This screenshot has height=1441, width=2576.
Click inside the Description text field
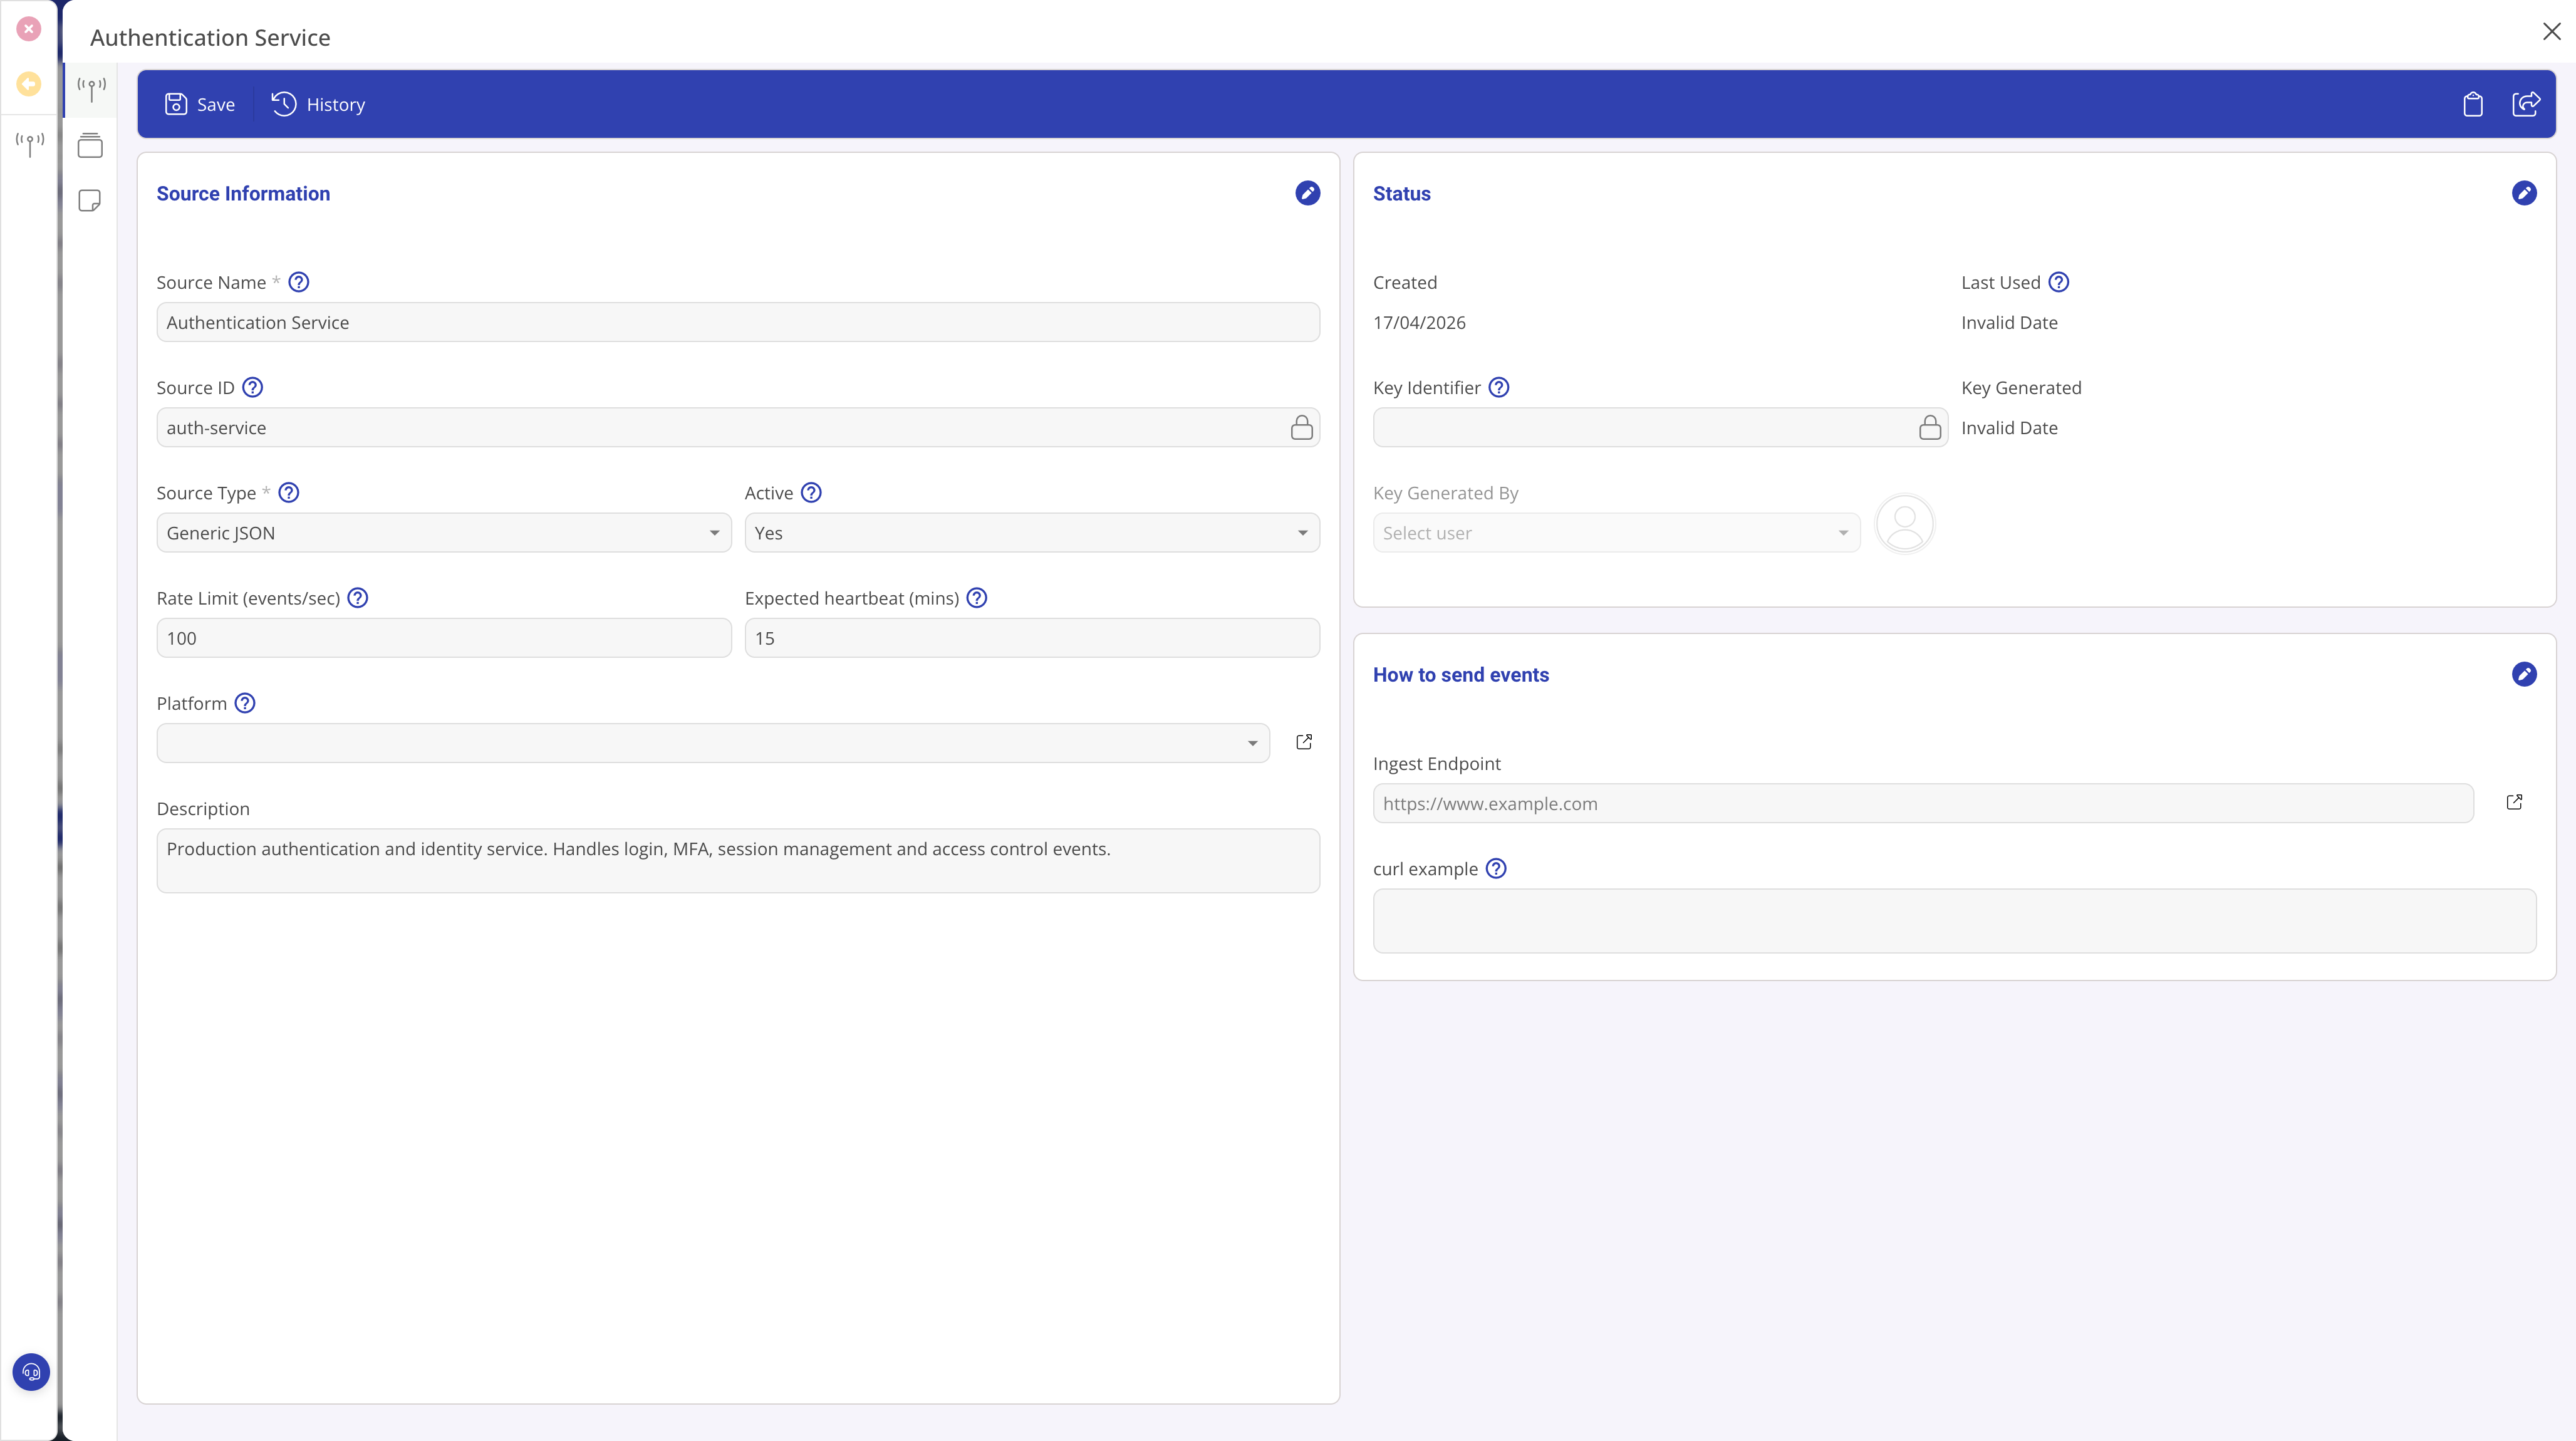tap(737, 860)
